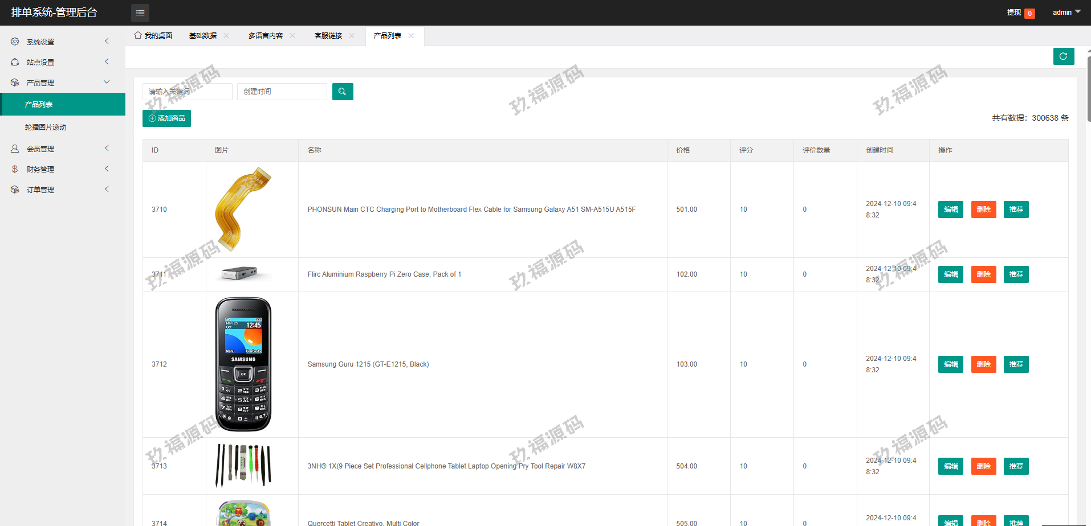Click the green search magnifier button

click(343, 92)
